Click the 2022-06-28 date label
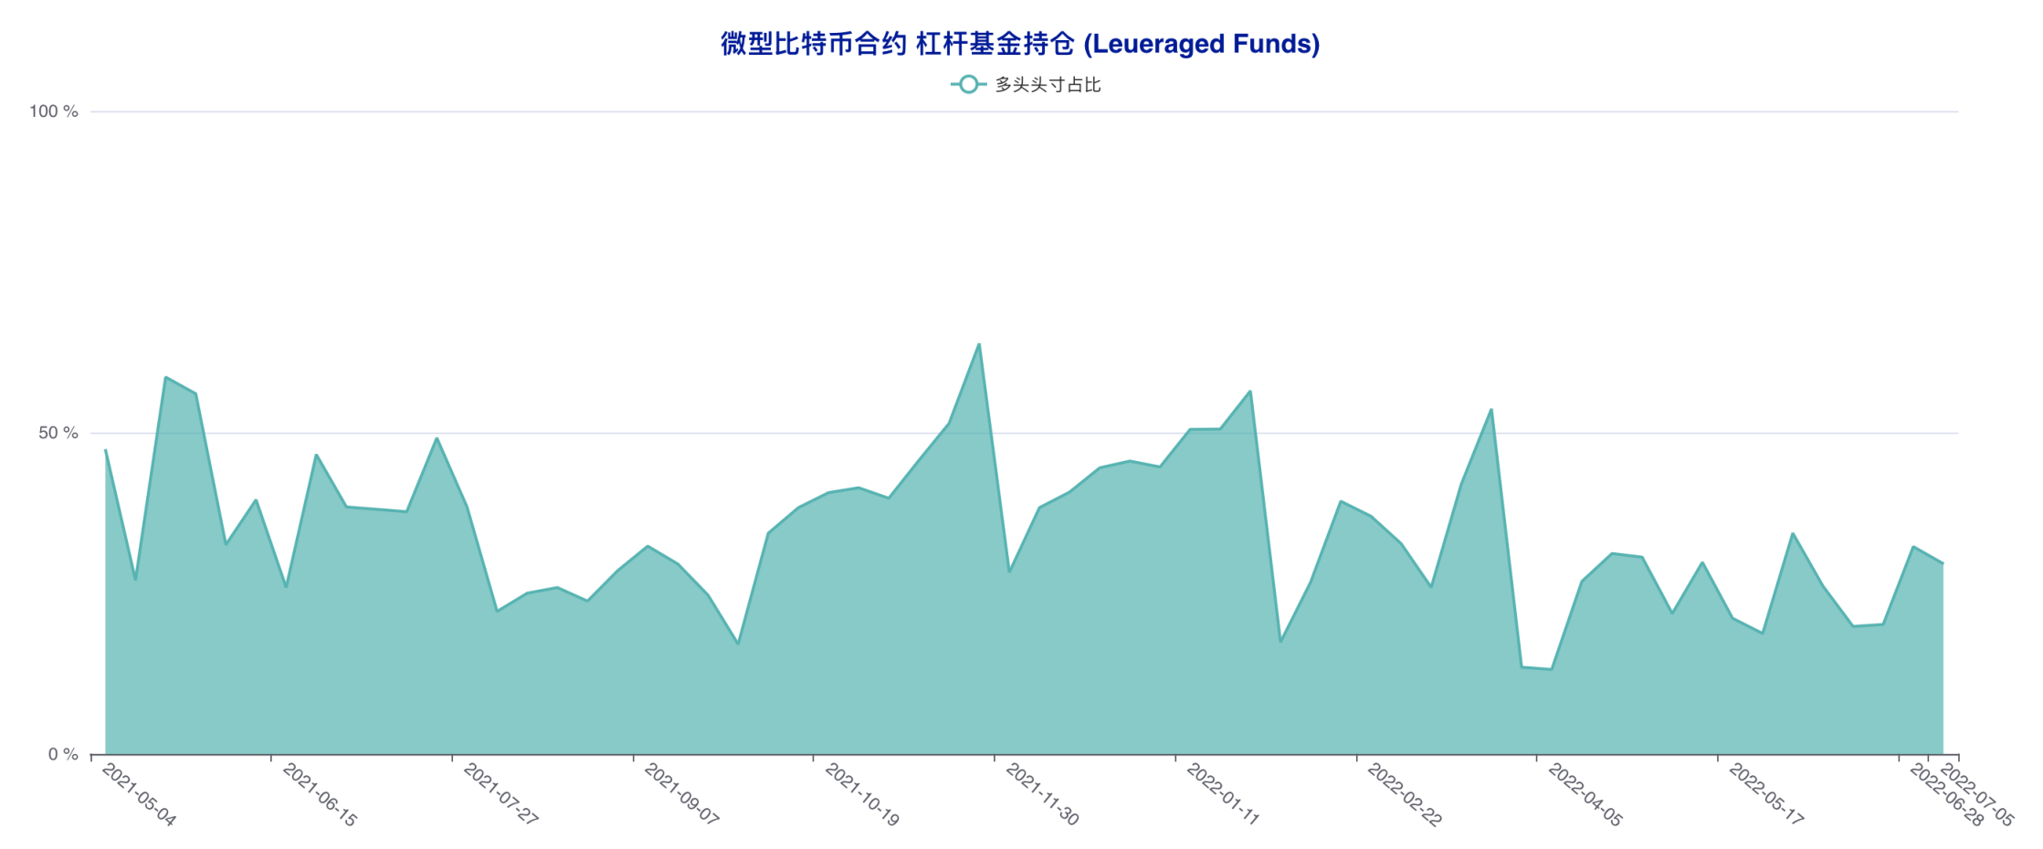The image size is (2043, 849). click(x=1946, y=795)
